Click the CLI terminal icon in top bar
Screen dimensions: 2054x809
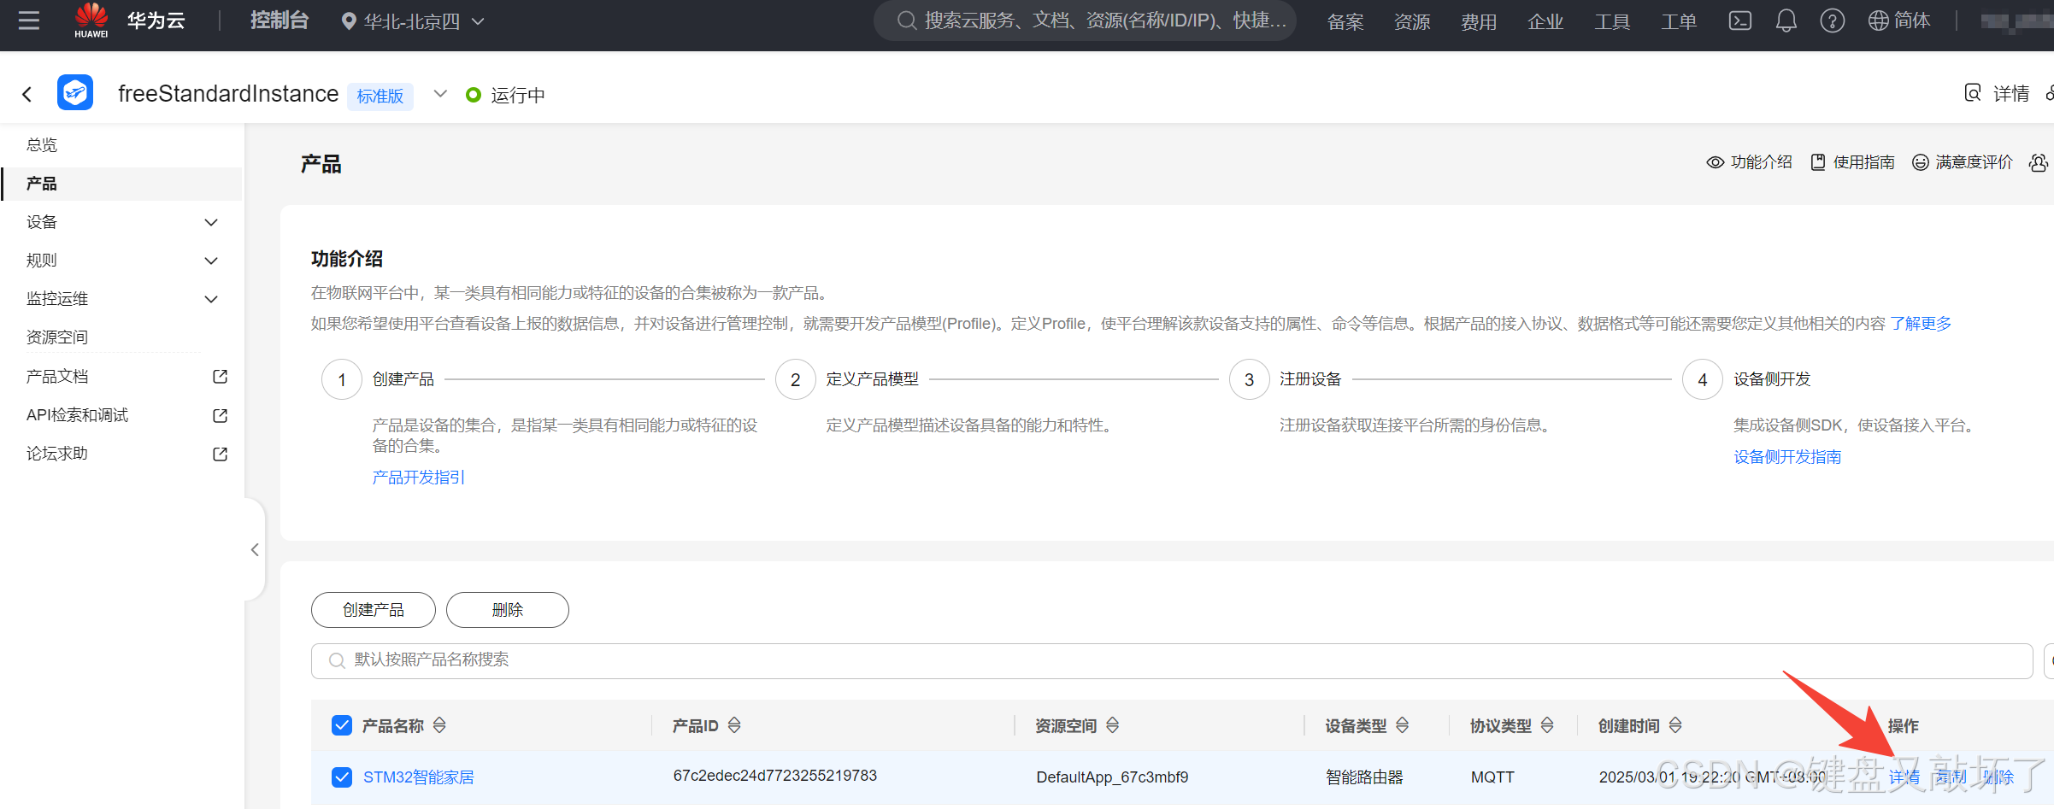pyautogui.click(x=1739, y=20)
